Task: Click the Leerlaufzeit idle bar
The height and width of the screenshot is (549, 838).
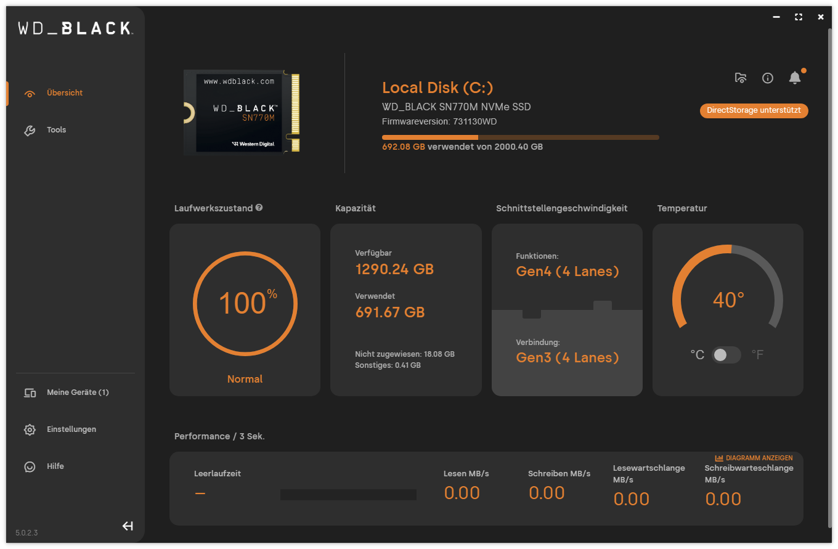Action: pos(348,495)
